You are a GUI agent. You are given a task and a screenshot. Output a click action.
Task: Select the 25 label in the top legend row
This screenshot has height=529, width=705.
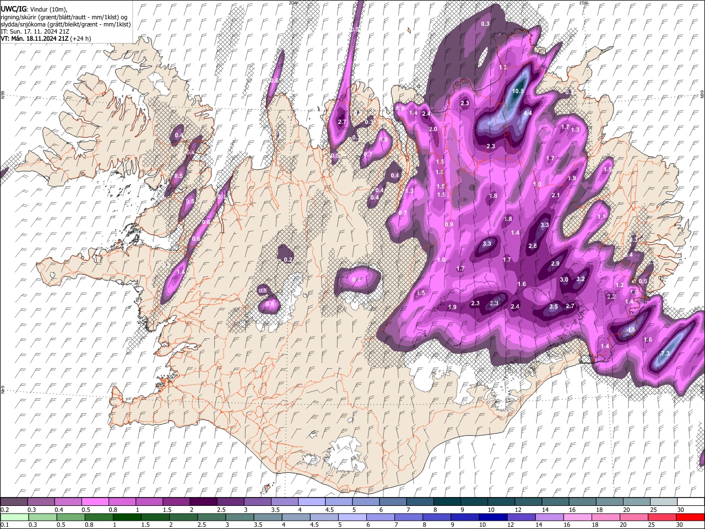click(653, 510)
